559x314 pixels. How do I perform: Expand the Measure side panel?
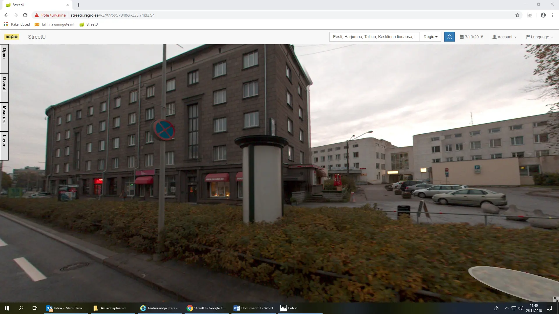pos(4,117)
